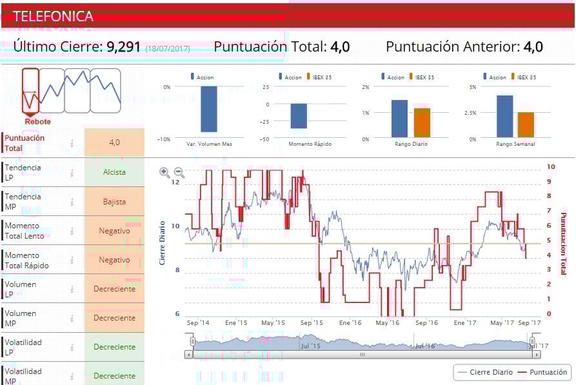Viewport: 576px width, 385px height.
Task: Click the 4,0 score cell in the table
Action: click(114, 143)
